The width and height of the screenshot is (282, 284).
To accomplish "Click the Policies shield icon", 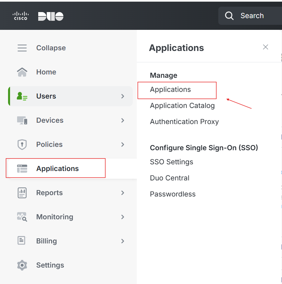I will [22, 145].
